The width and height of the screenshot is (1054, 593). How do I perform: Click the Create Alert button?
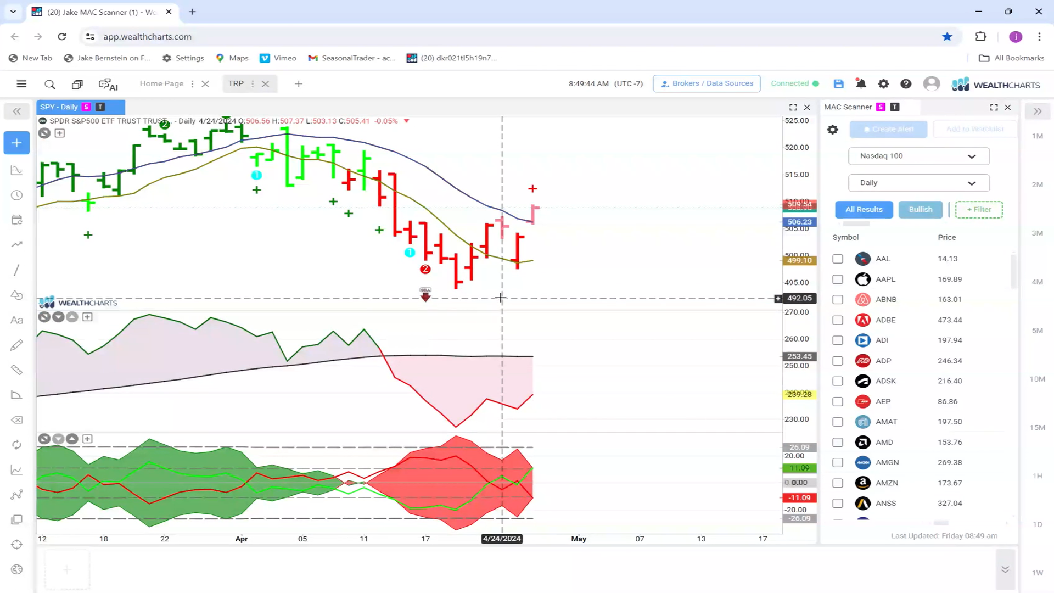888,129
